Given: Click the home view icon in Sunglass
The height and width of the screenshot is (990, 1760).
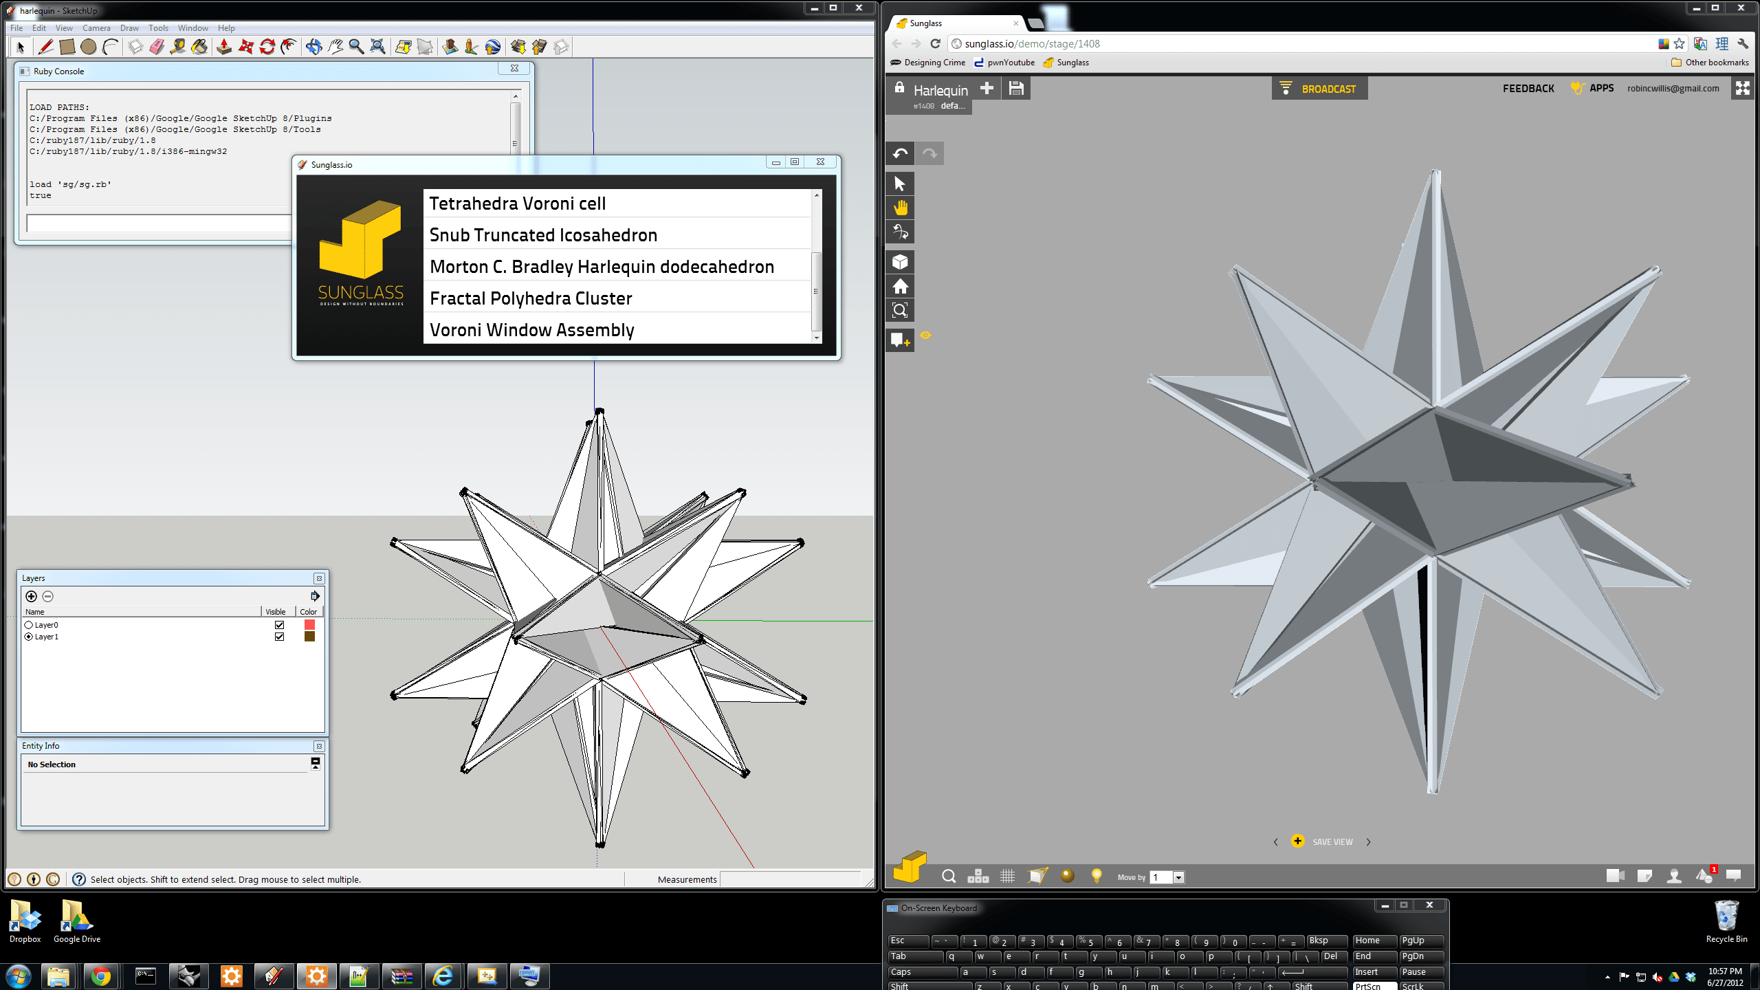Looking at the screenshot, I should (x=900, y=286).
